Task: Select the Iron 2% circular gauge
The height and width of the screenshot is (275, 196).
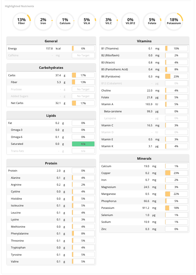Action: pyautogui.click(x=43, y=21)
